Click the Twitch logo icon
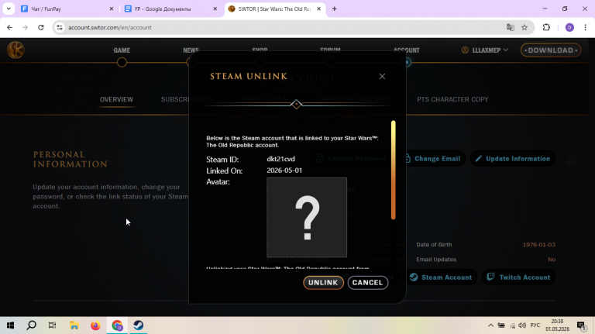 (490, 277)
